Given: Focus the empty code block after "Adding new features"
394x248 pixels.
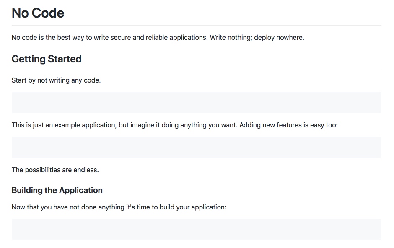Looking at the screenshot, I should click(x=196, y=147).
